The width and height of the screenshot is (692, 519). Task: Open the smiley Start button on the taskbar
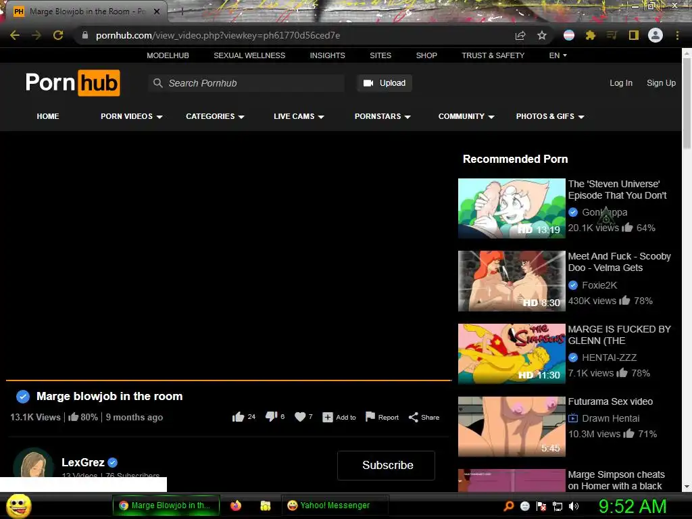[x=19, y=505]
